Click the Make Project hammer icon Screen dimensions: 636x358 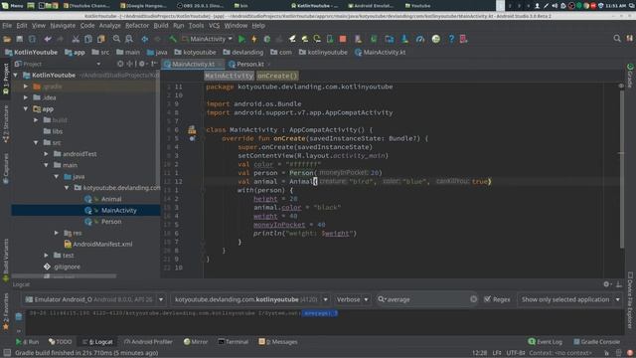click(173, 39)
